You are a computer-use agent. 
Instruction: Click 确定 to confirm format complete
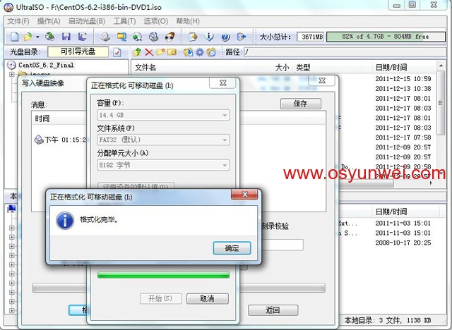232,248
